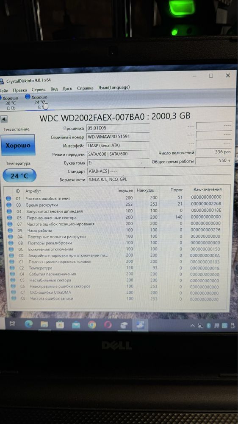Click the Raw-значения column header
The image size is (238, 424).
pyautogui.click(x=208, y=190)
